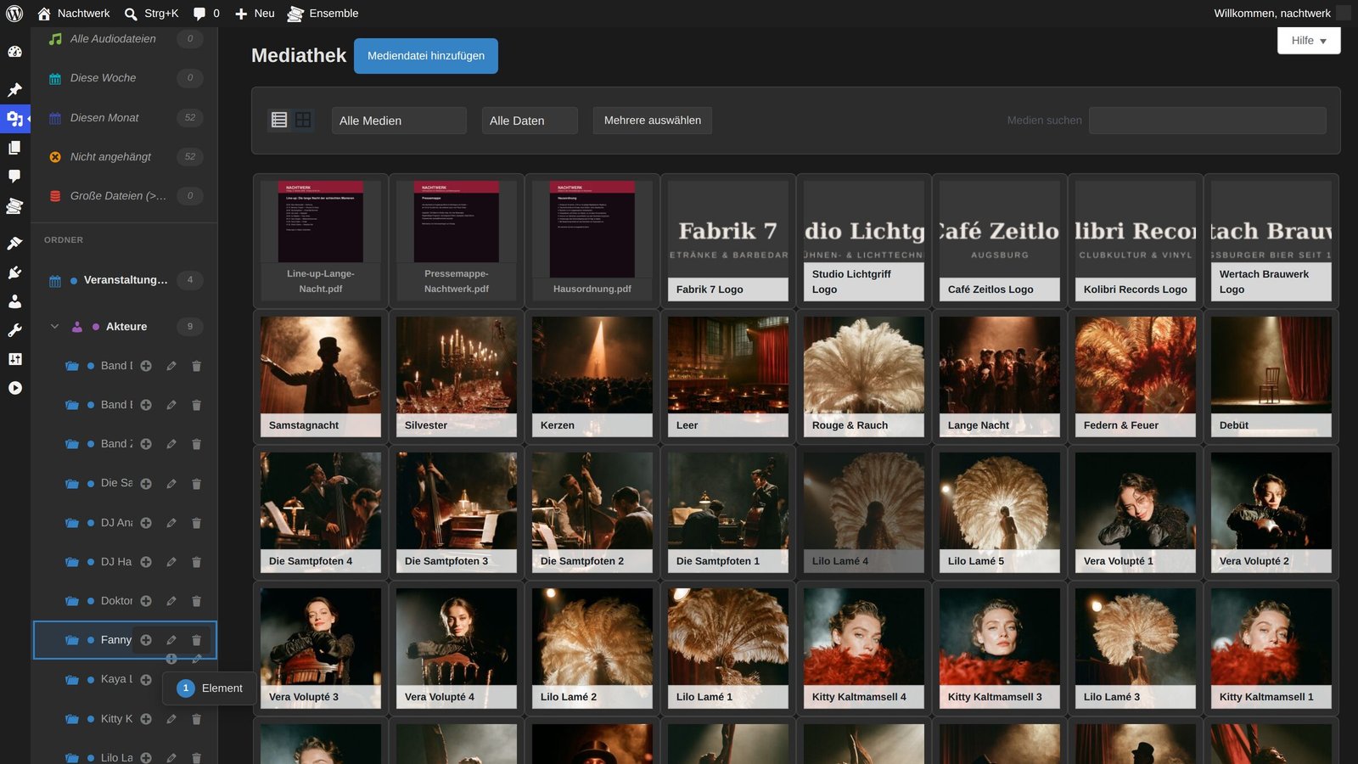Click Mediendatei hinzufügen button
The height and width of the screenshot is (764, 1358).
(x=426, y=56)
